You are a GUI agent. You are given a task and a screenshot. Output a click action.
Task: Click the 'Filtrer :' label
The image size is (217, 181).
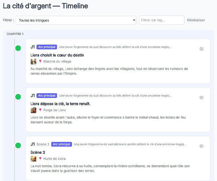click(8, 20)
